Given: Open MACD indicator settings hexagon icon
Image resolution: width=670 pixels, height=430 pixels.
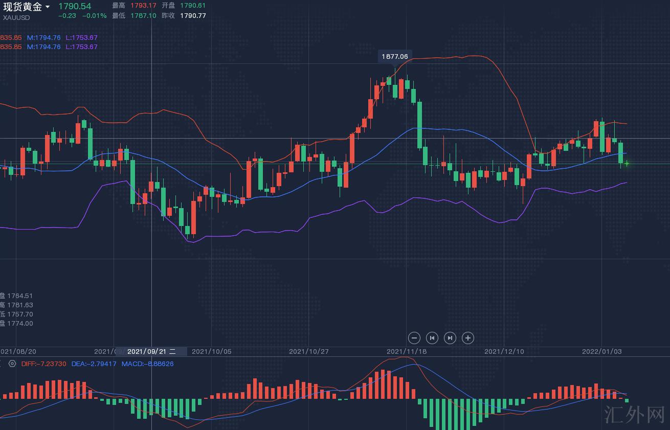Looking at the screenshot, I should (x=12, y=364).
